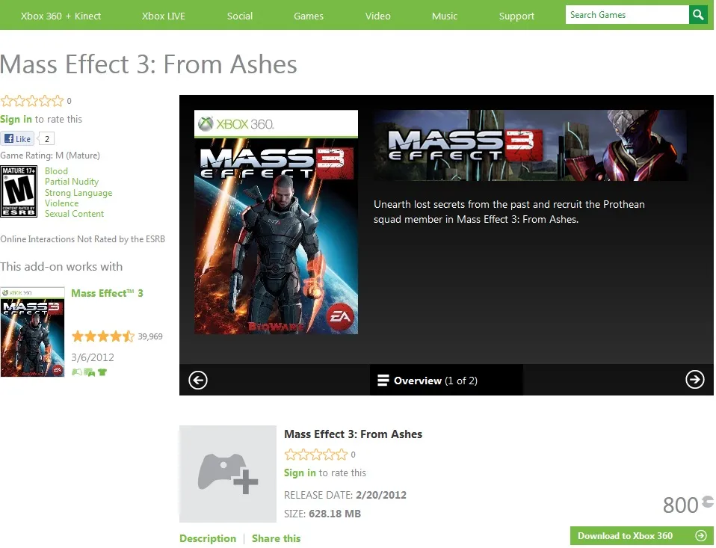
Task: Click the add-on controller placeholder icon
Action: click(x=227, y=474)
